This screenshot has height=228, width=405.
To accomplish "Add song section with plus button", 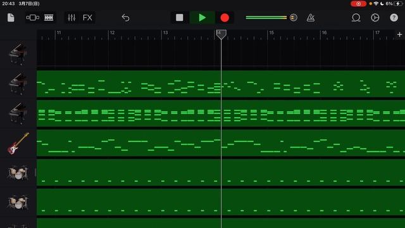I will pos(399,34).
